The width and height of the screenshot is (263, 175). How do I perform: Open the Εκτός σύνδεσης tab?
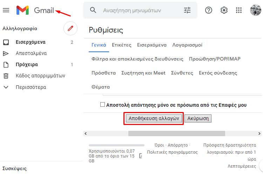pos(218,73)
